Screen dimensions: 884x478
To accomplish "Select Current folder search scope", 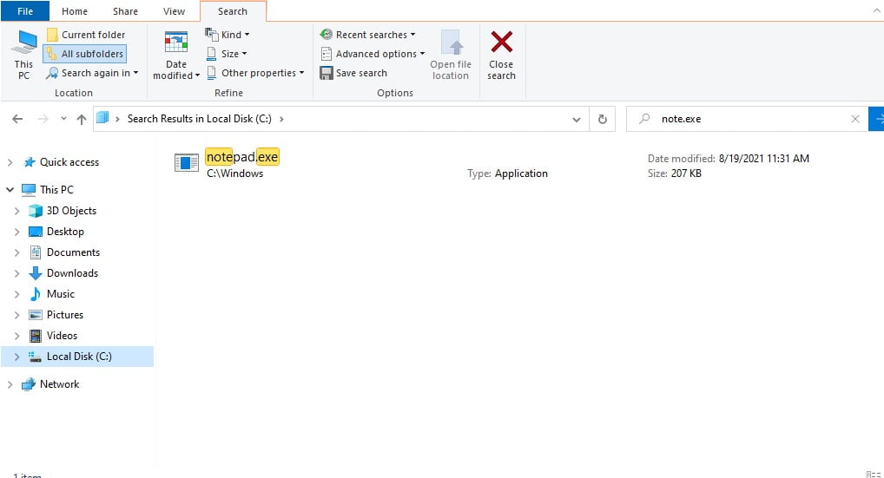I will point(86,35).
